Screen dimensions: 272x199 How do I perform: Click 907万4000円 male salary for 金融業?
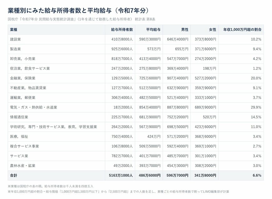click(x=178, y=78)
